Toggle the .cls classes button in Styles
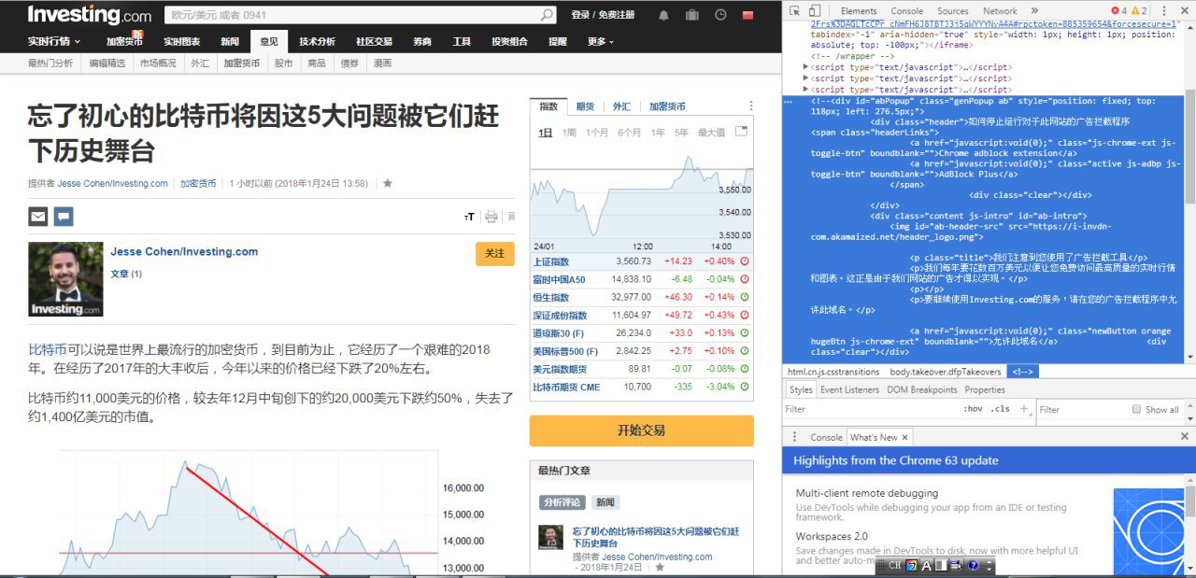The height and width of the screenshot is (578, 1196). (1000, 409)
